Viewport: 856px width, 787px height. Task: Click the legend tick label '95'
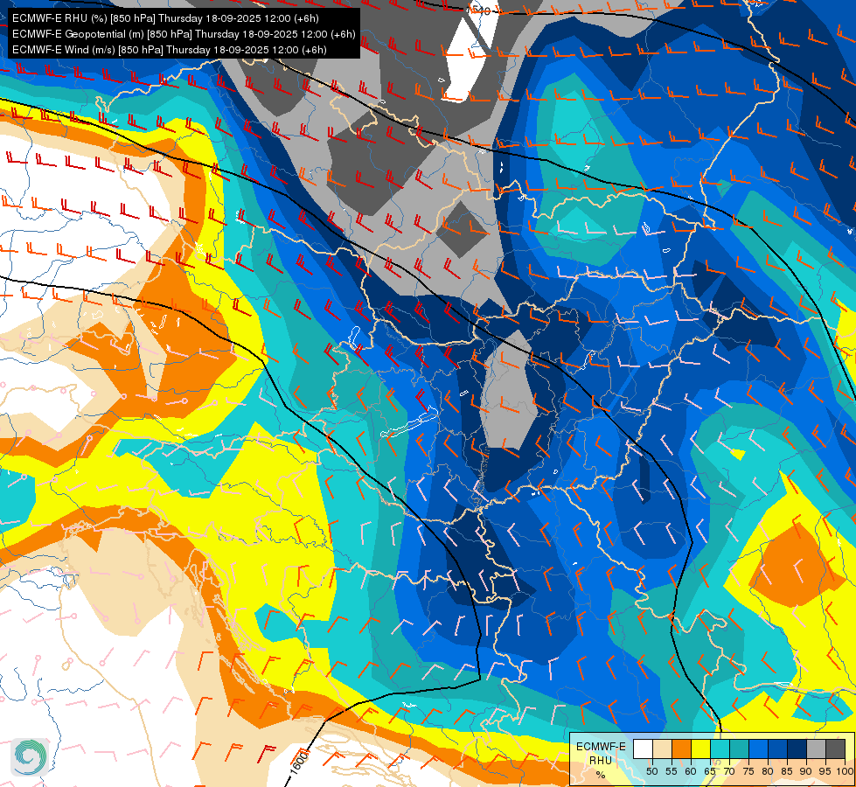825,771
